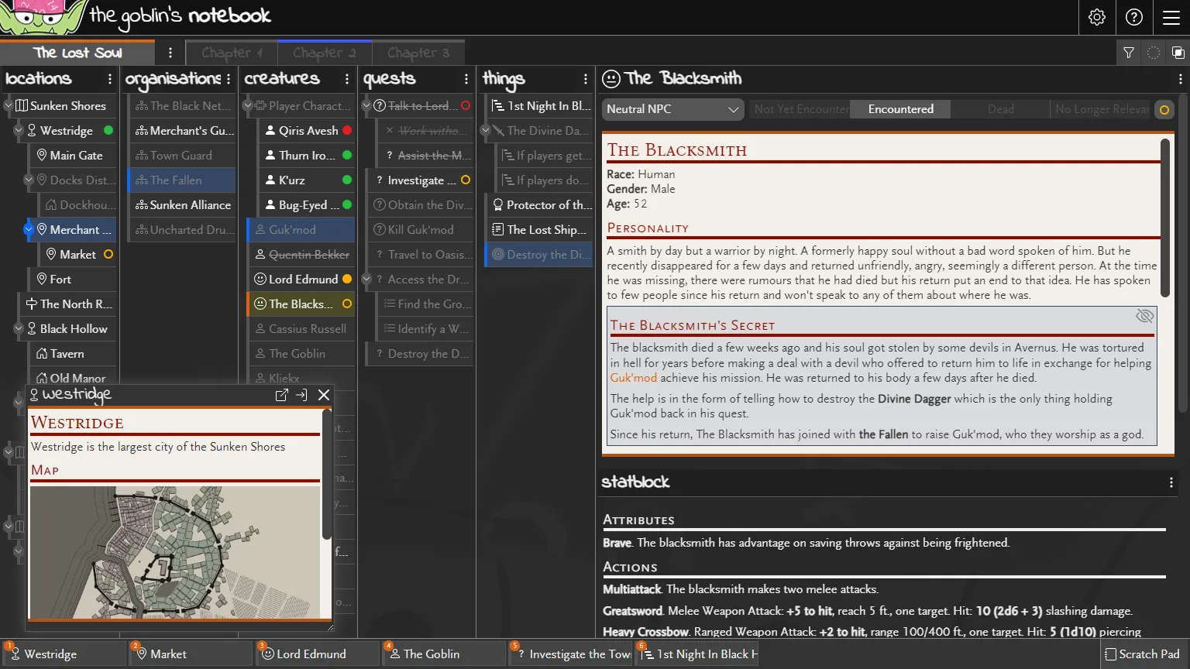
Task: Click the filter icon below the top bar
Action: click(x=1129, y=52)
